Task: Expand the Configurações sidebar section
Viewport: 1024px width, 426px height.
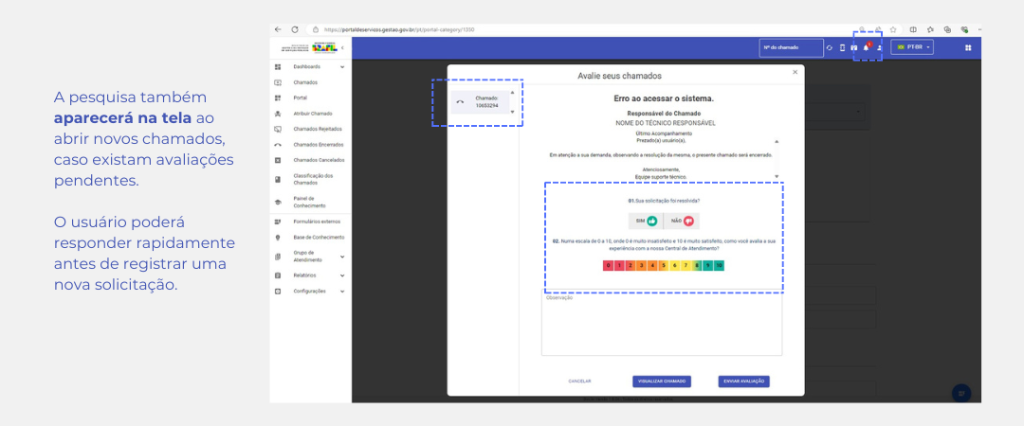Action: [341, 292]
